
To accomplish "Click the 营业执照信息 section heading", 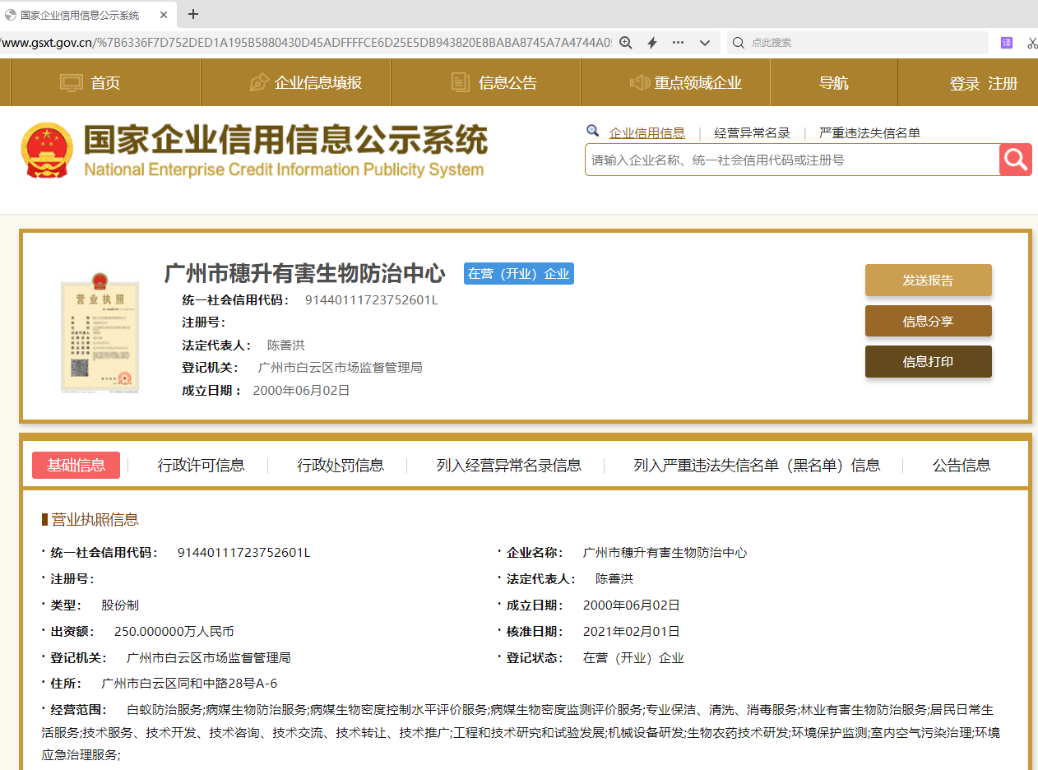I will pos(95,519).
